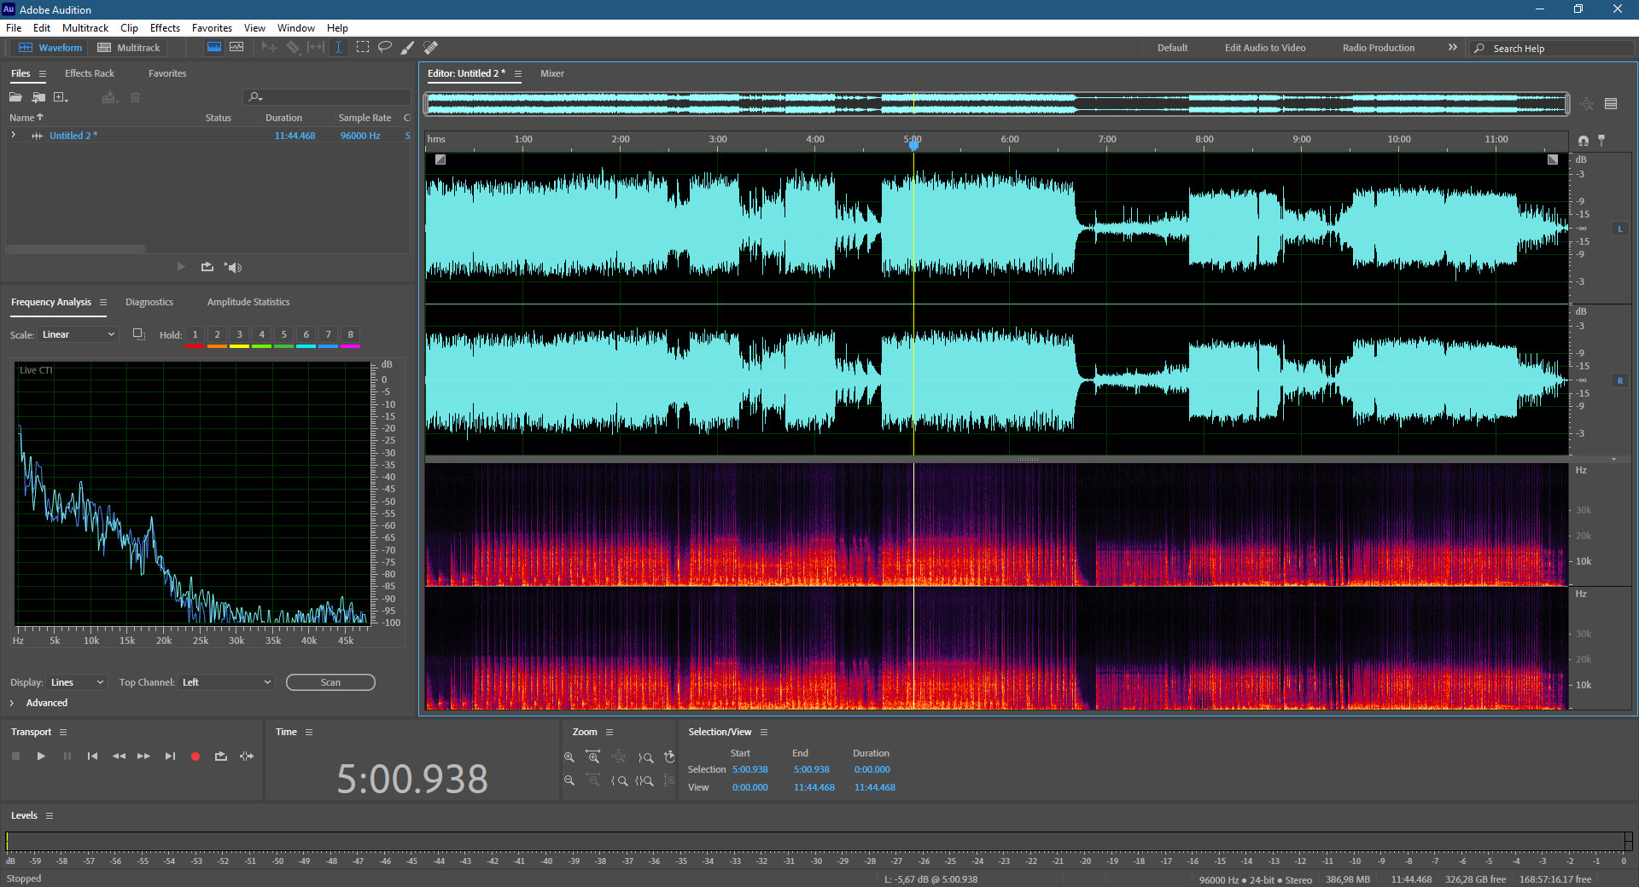
Task: Toggle left channel L enable button
Action: pyautogui.click(x=1619, y=229)
